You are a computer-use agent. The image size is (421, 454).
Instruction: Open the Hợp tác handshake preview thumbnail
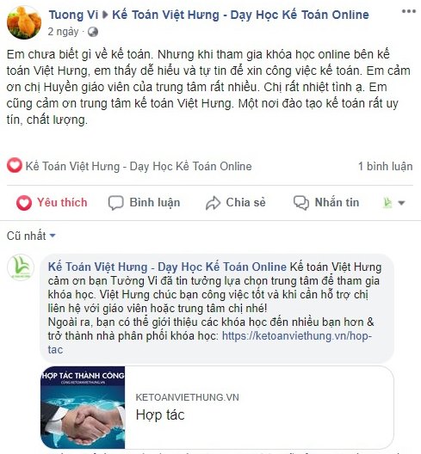[83, 408]
